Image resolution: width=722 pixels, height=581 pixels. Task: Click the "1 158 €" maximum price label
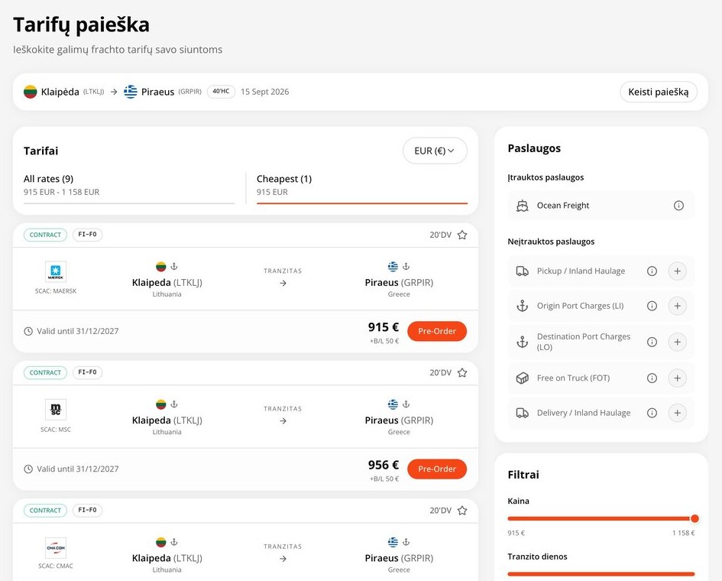click(x=683, y=533)
